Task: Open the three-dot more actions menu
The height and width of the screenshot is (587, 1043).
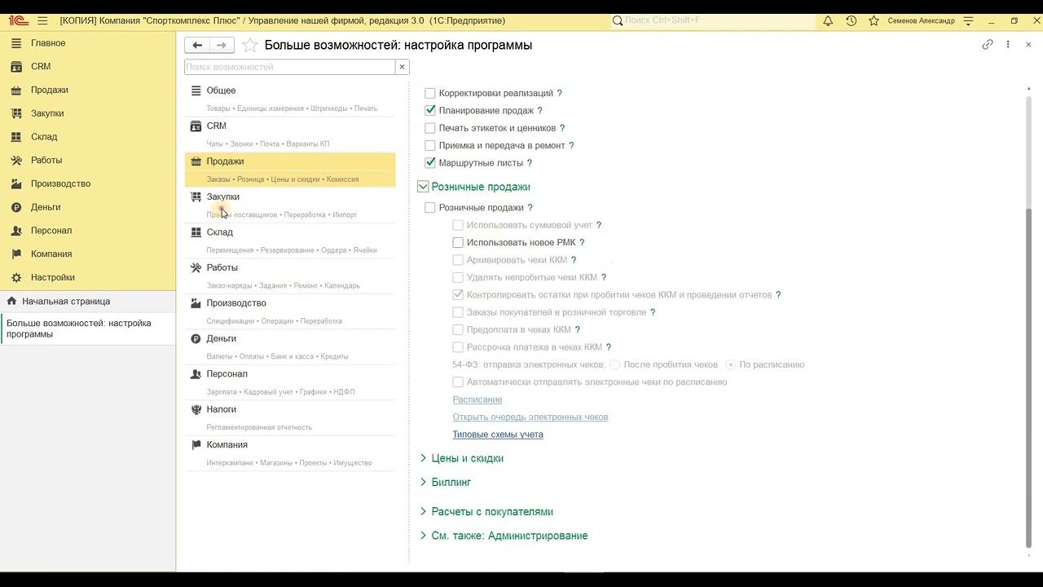Action: tap(1008, 45)
